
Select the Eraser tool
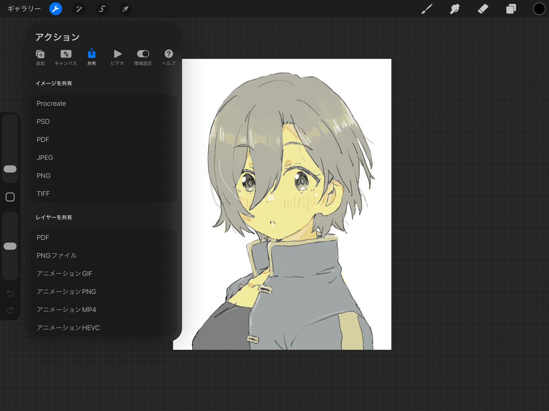click(483, 9)
